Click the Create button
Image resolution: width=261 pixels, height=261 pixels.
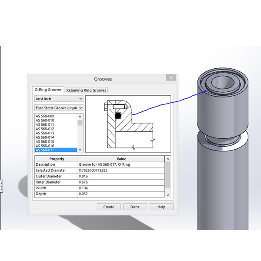[108, 207]
